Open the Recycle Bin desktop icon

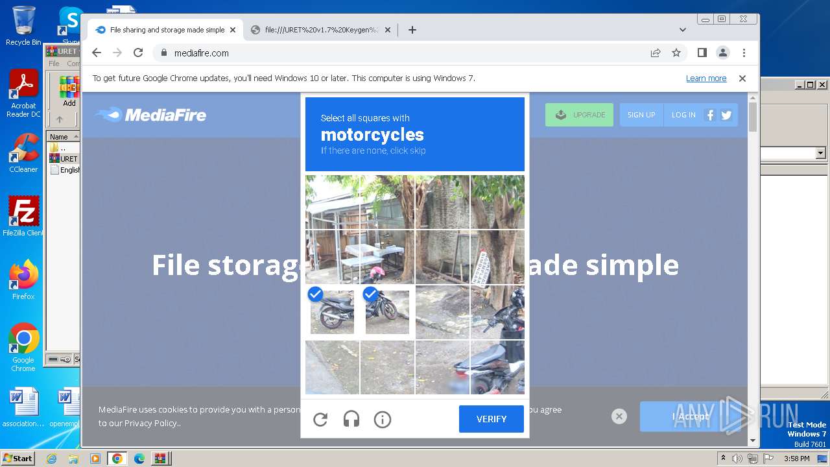pos(23,26)
